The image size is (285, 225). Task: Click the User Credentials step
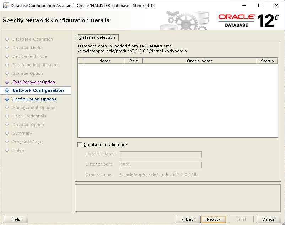[x=29, y=116]
